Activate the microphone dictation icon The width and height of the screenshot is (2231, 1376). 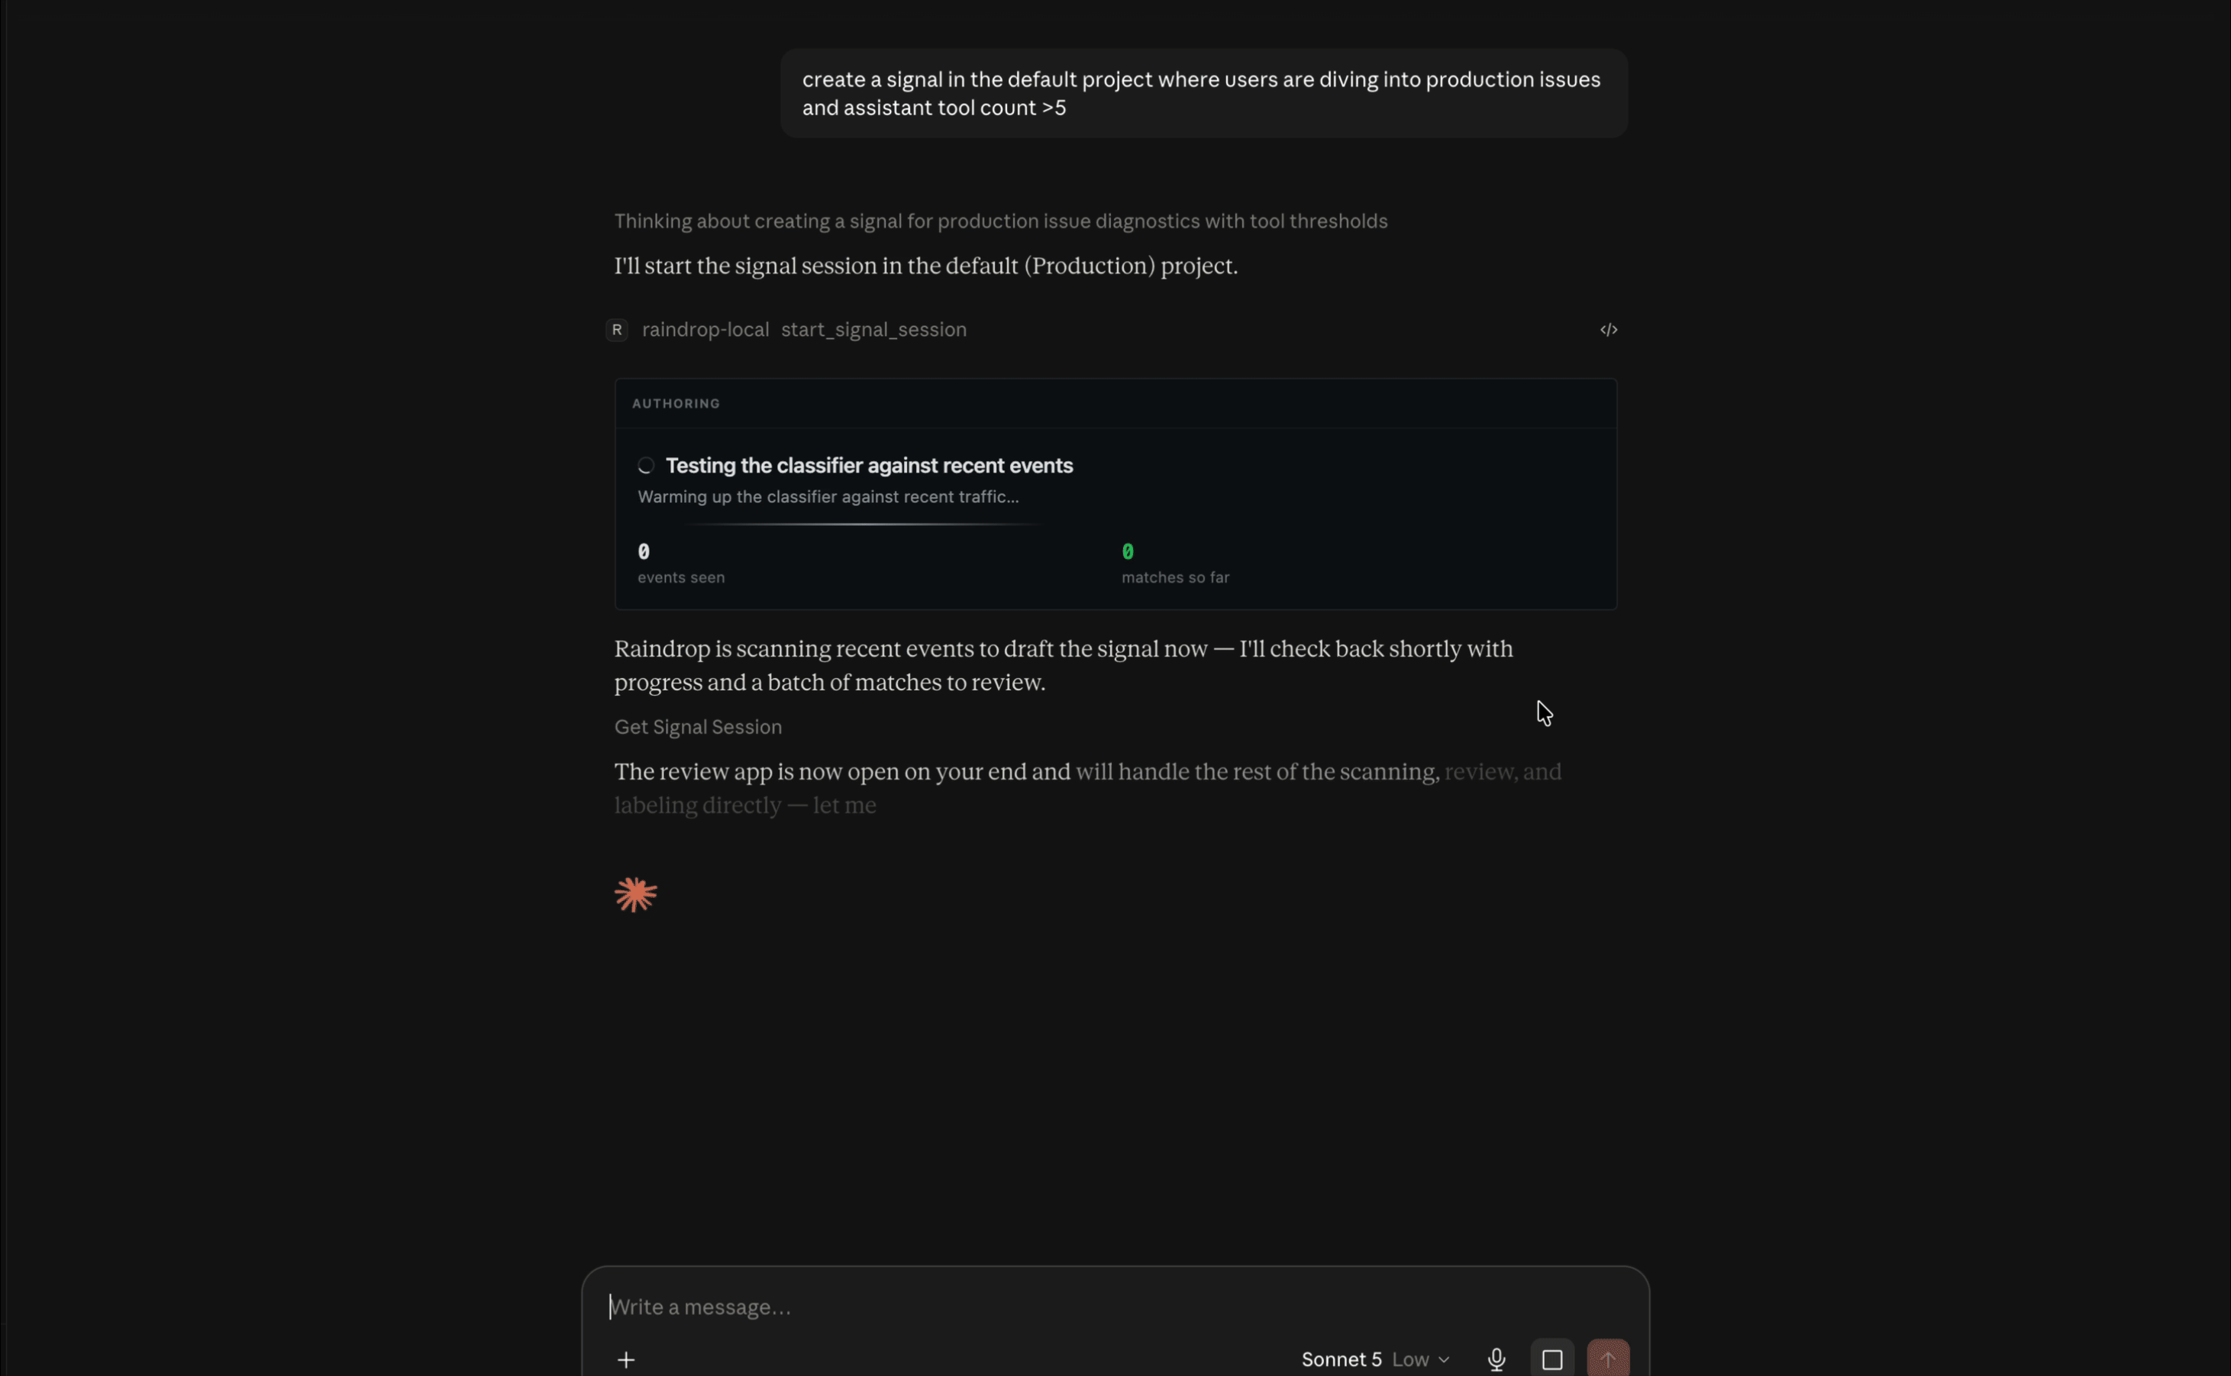[x=1496, y=1358]
